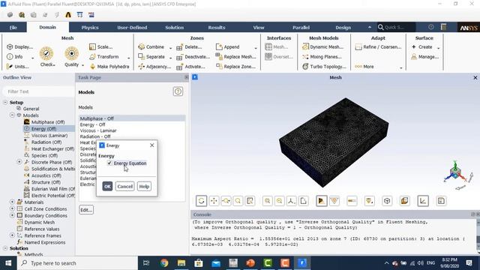The width and height of the screenshot is (480, 270).
Task: Select 'Multiphase - Off' in Models list
Action: 132,118
